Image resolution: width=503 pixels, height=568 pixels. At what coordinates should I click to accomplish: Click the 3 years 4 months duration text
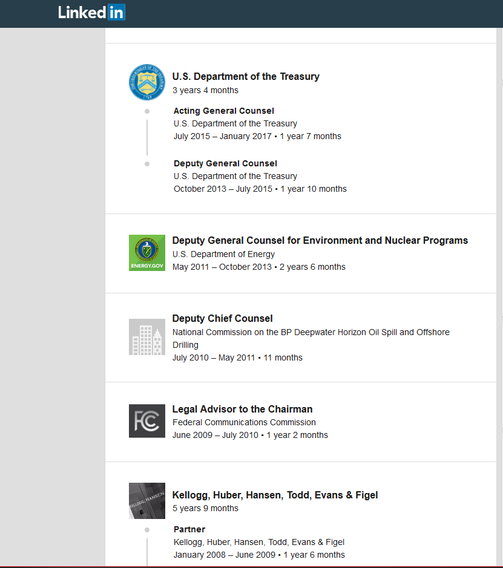(205, 90)
